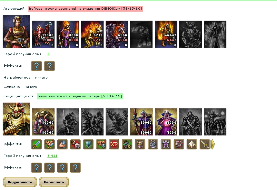The width and height of the screenshot is (277, 190).
Task: Click the red dragon unit with 12000 troops
Action: coord(43,34)
